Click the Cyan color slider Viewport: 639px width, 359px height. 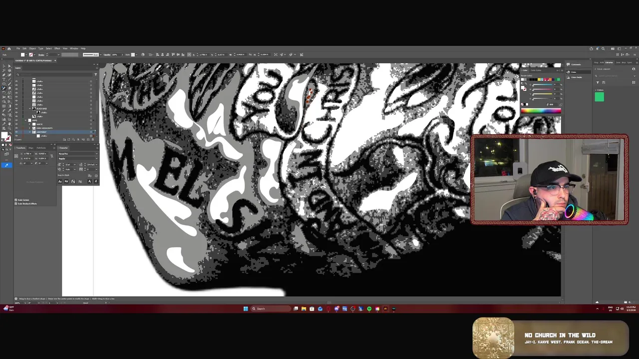coord(543,85)
